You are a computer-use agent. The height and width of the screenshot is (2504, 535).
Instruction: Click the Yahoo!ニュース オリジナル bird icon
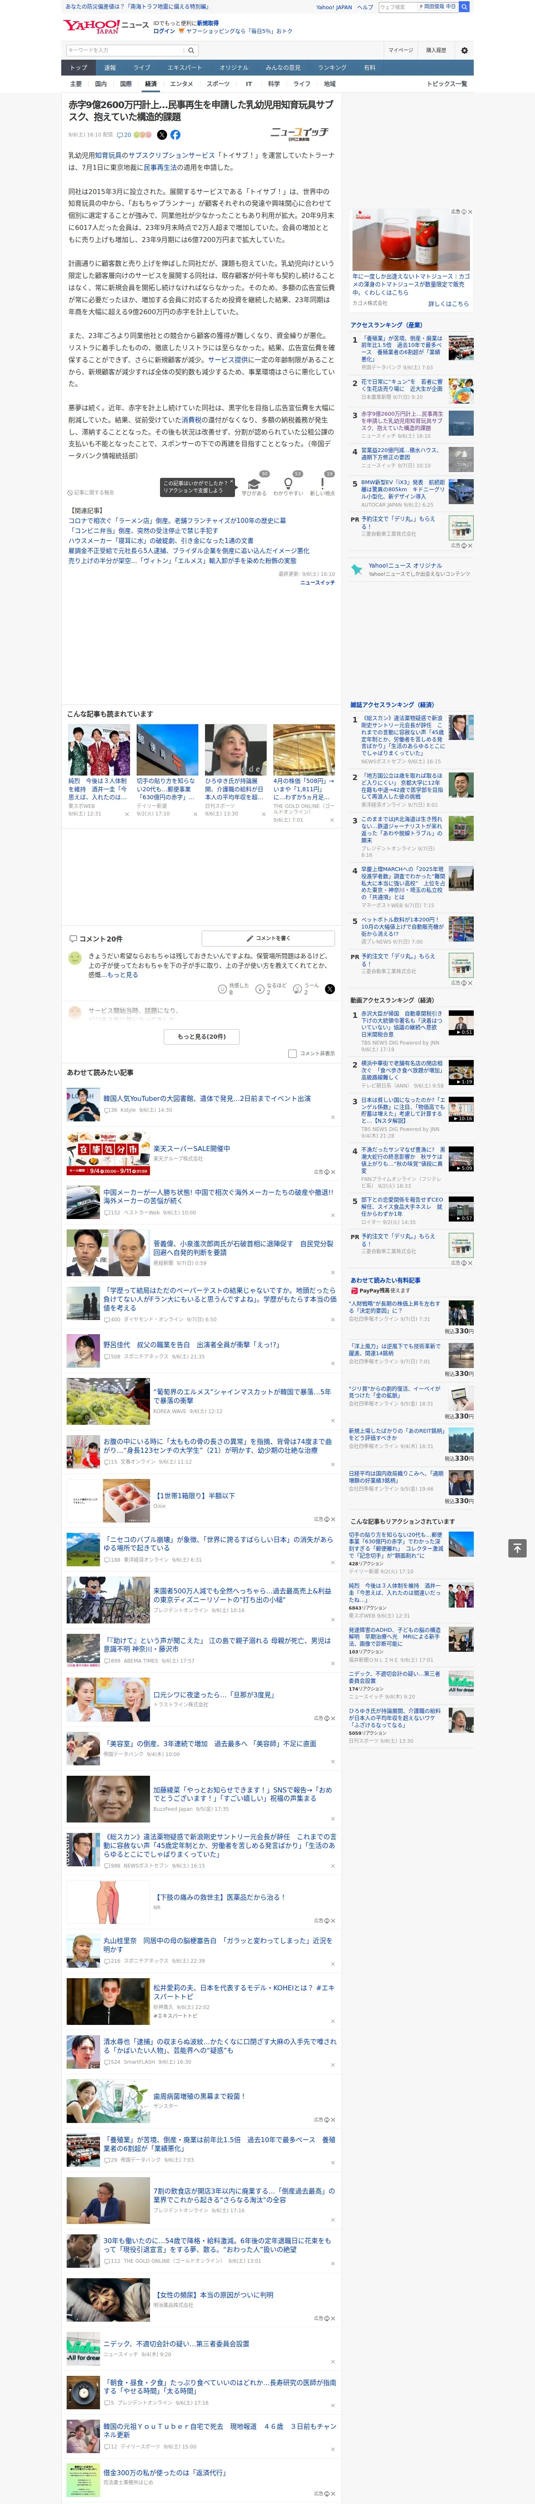pyautogui.click(x=357, y=570)
